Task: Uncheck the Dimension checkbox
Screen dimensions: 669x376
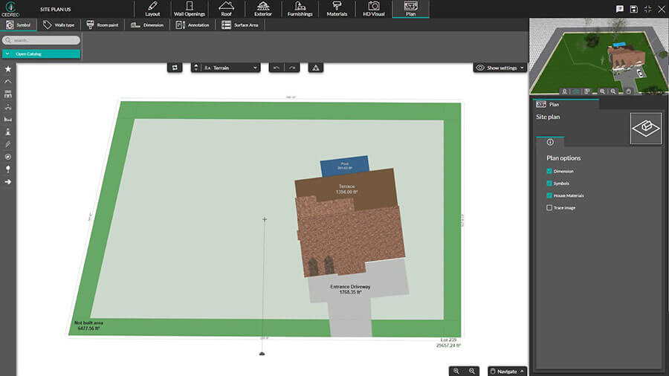Action: click(549, 172)
